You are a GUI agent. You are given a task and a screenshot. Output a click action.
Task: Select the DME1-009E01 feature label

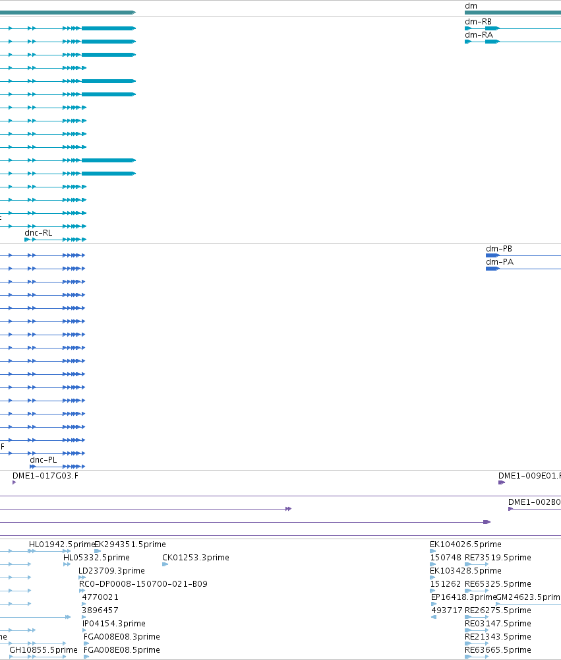(529, 476)
